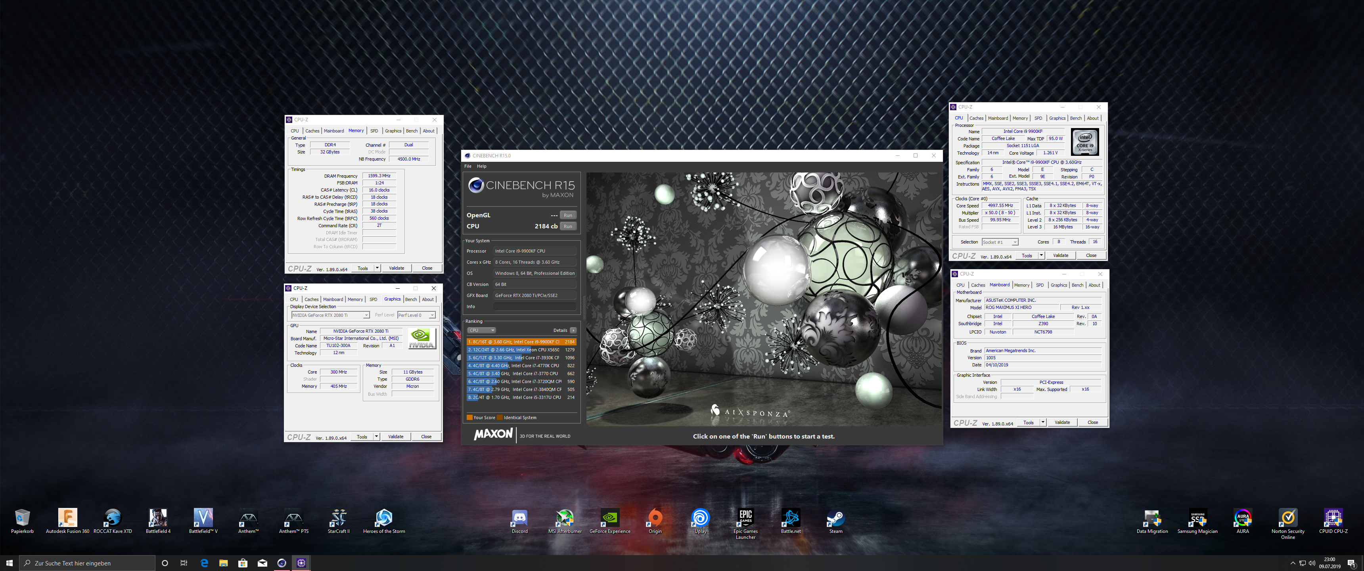Select ranking row 2 Xeon X5650
This screenshot has width=1364, height=571.
coord(521,350)
